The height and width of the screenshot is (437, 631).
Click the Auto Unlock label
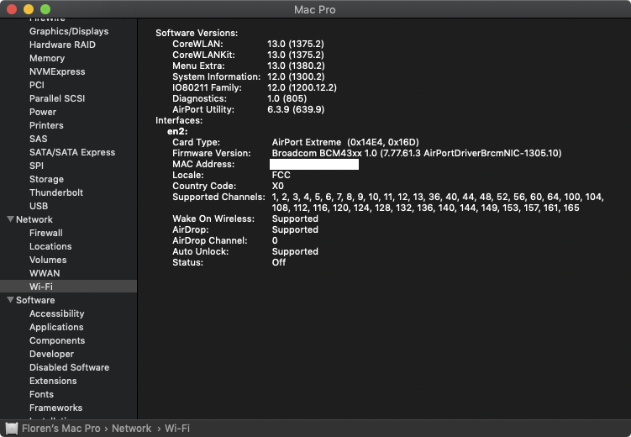[201, 251]
